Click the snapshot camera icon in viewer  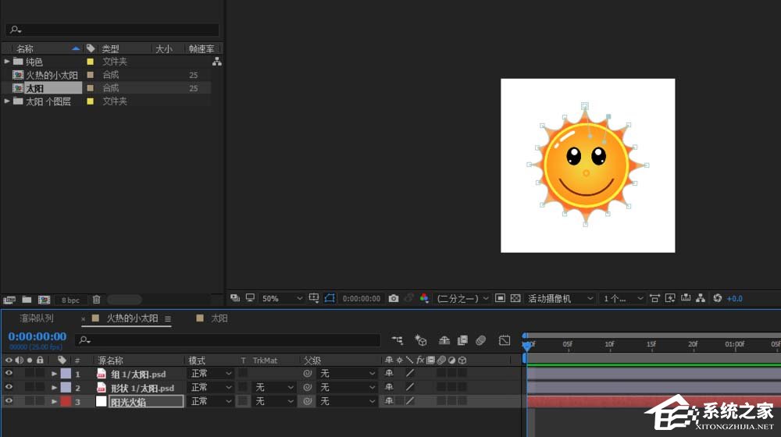(x=394, y=298)
